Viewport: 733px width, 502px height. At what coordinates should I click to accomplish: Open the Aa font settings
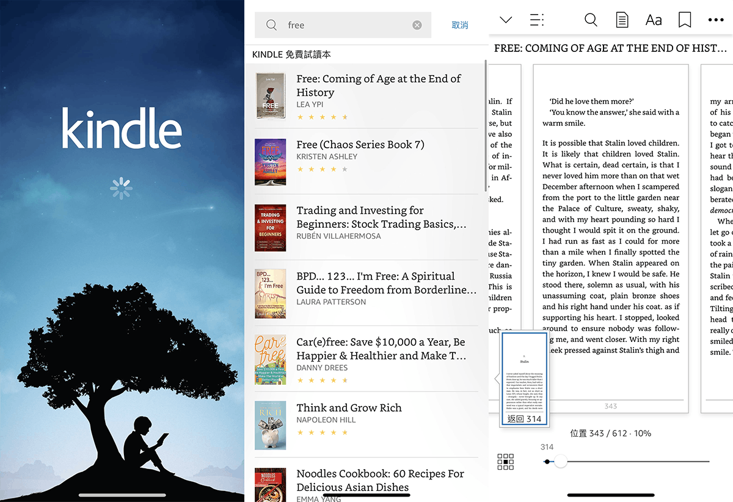654,20
